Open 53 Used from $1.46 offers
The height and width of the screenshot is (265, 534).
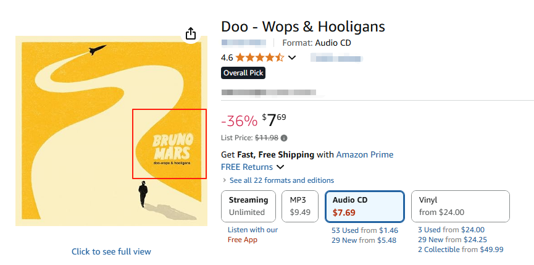tap(365, 230)
